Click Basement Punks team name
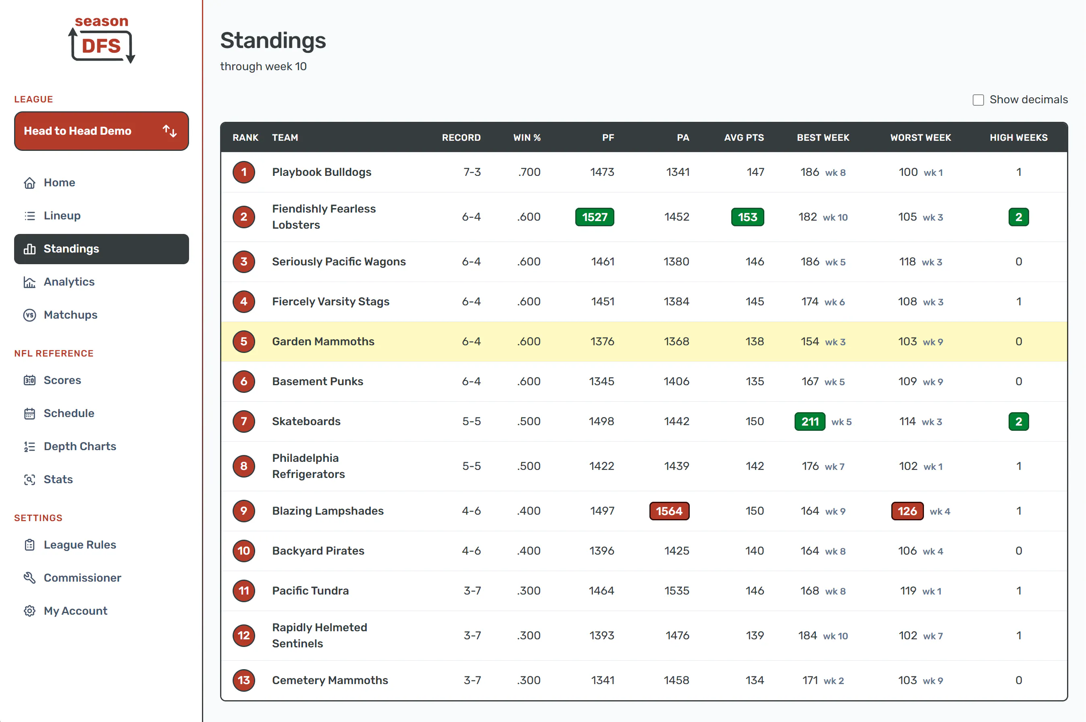 point(318,382)
